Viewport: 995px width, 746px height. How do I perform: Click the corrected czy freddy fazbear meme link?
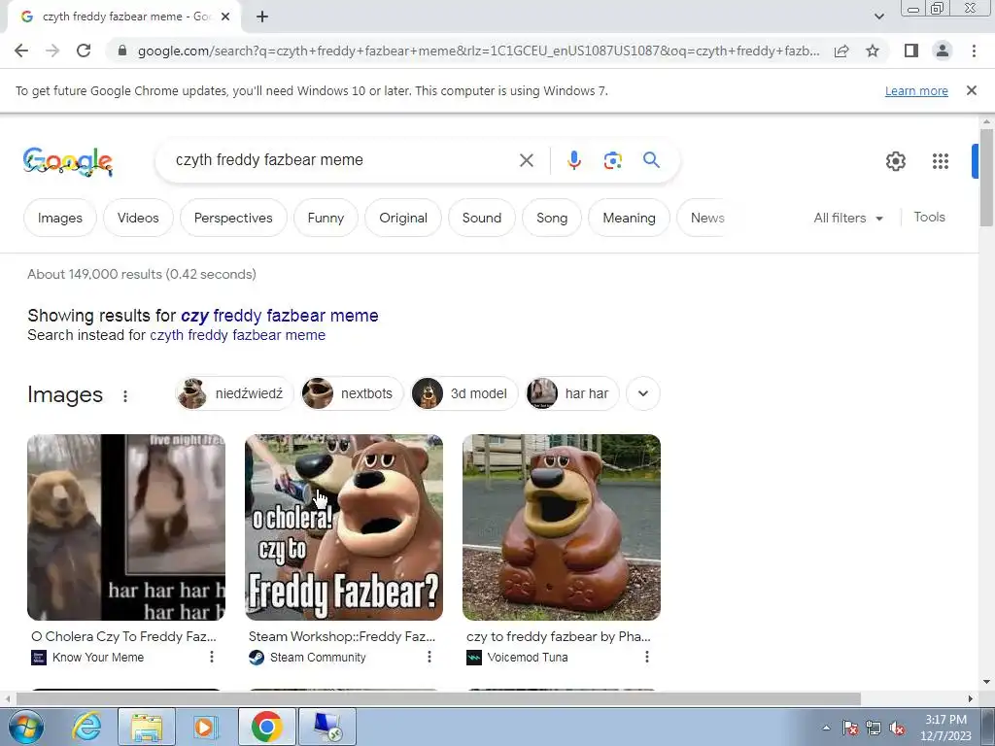[x=279, y=316]
